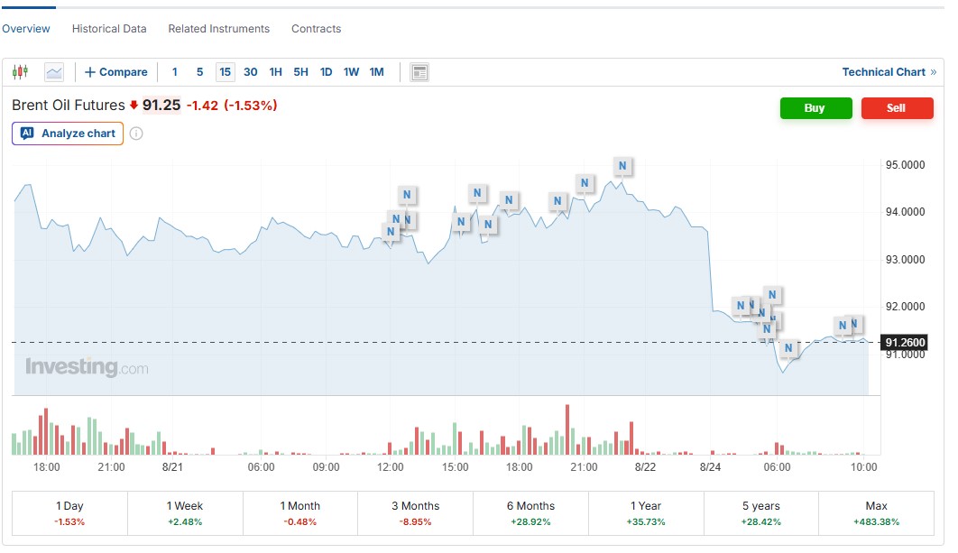Select the 30 minute interval
This screenshot has width=958, height=553.
tap(251, 72)
